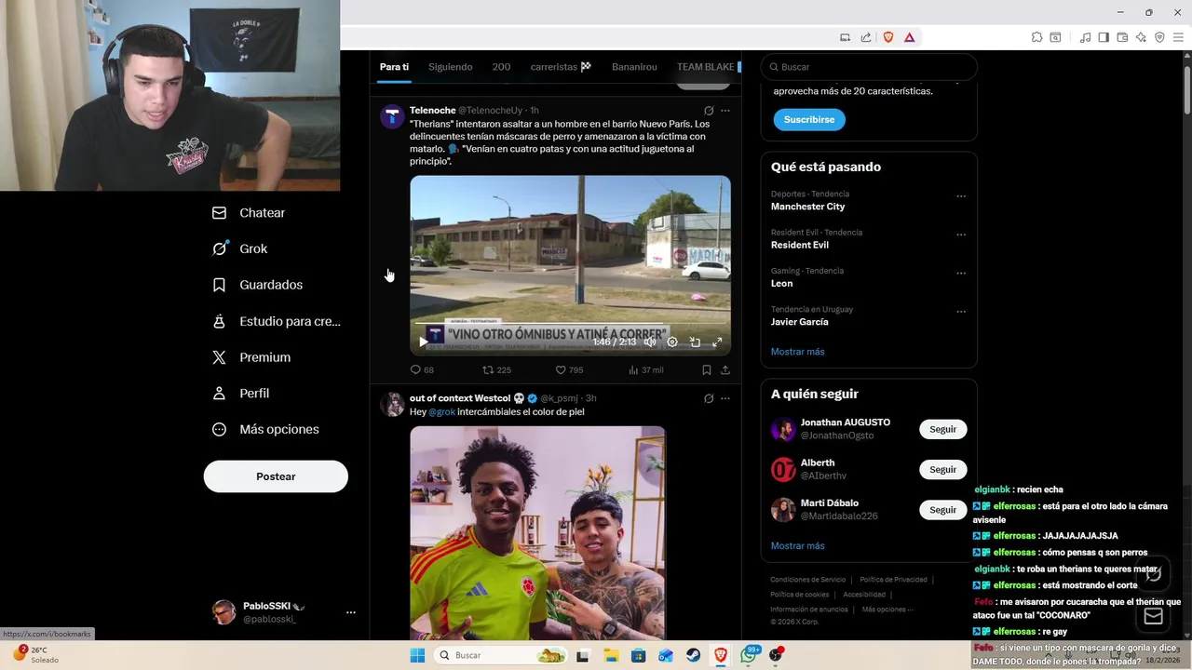Open options for Javier García trend
This screenshot has width=1192, height=670.
tap(961, 312)
